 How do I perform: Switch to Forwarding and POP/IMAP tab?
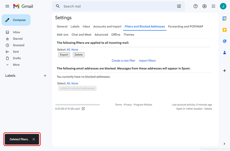(x=186, y=27)
